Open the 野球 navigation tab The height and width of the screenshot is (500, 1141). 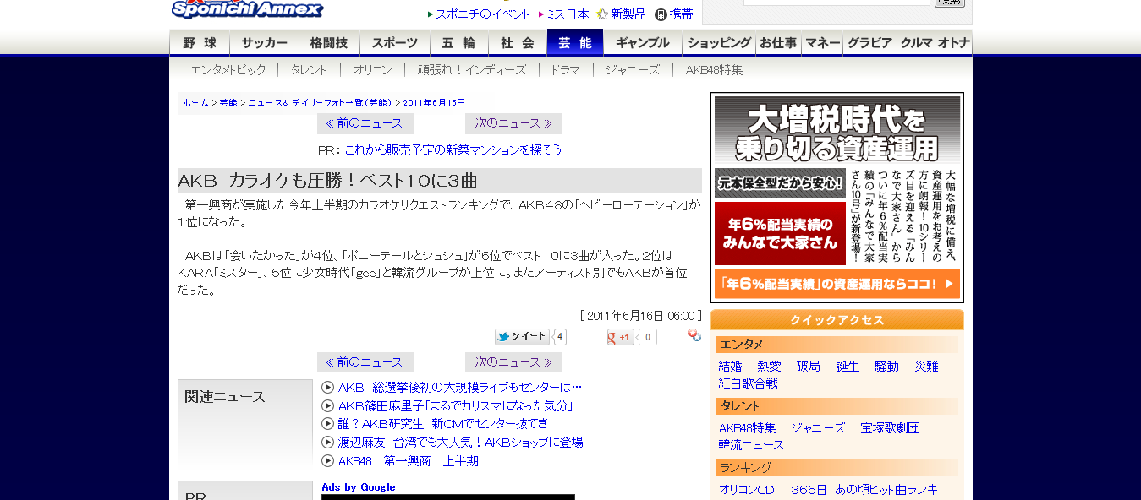click(200, 43)
